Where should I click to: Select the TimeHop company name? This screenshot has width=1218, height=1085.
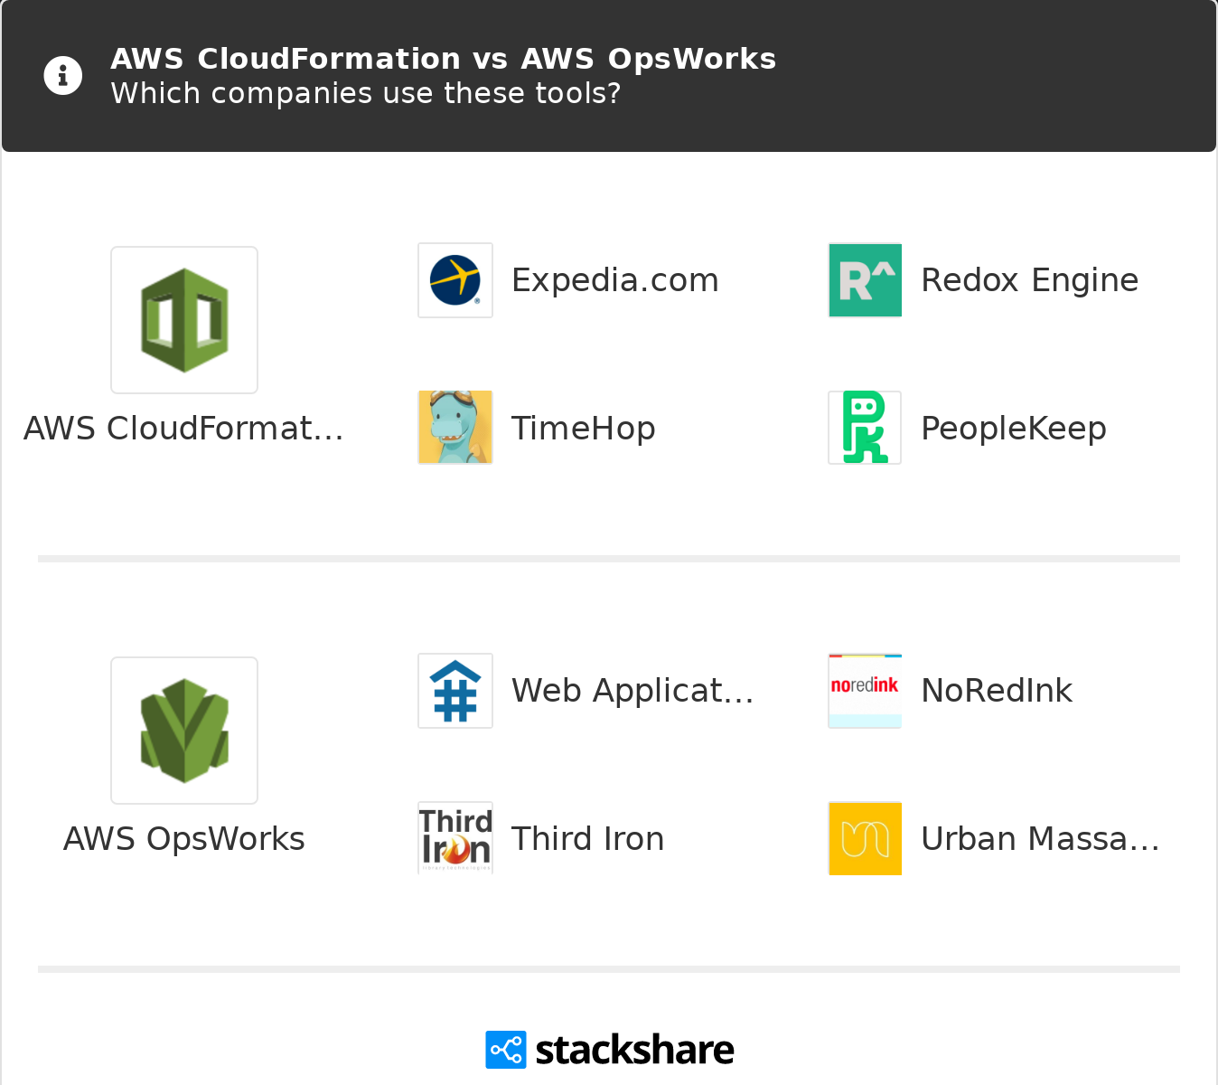583,429
